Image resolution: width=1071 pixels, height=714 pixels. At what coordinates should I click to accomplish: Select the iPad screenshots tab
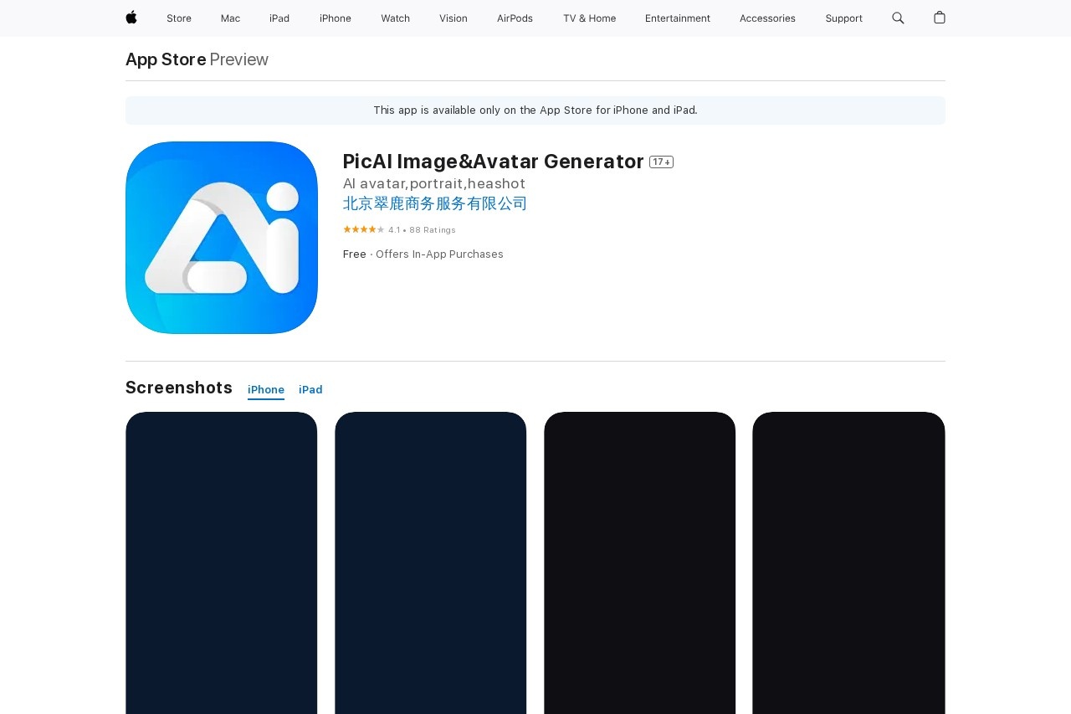coord(310,390)
